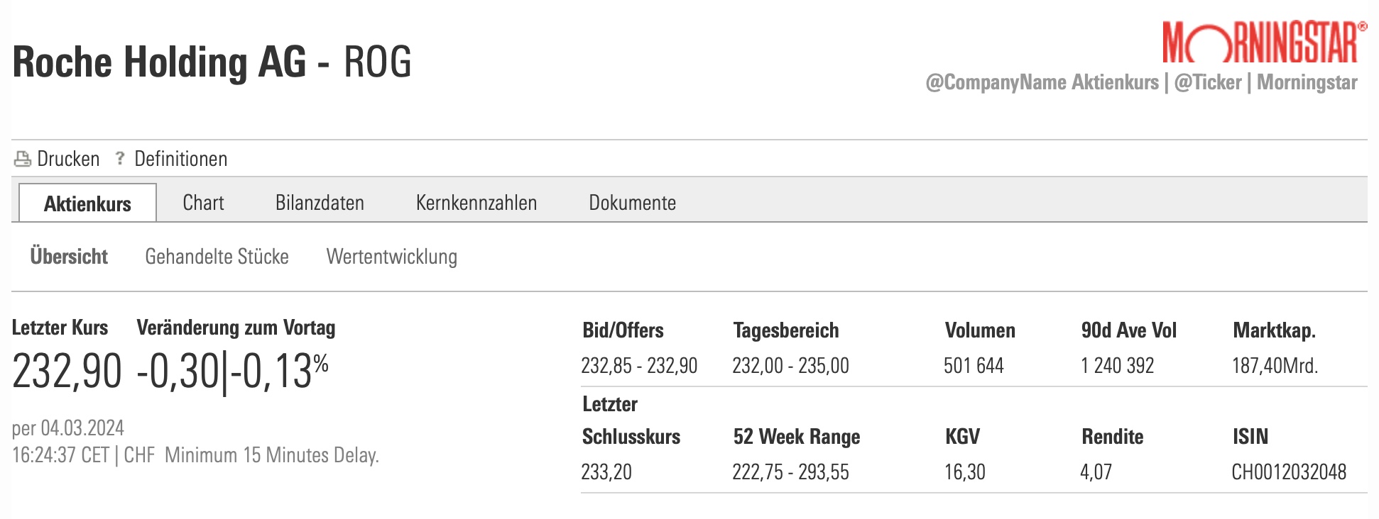Click the Definitionen link text
This screenshot has height=519, width=1379.
point(180,159)
